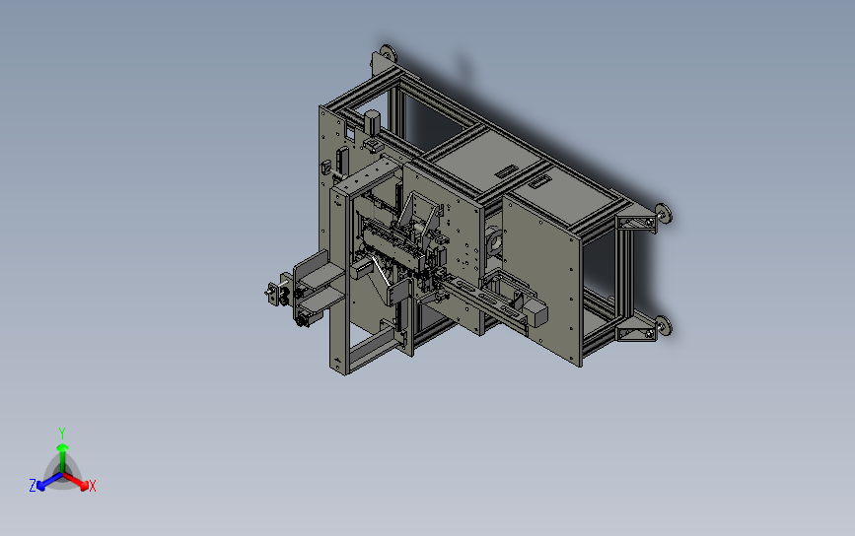Screen dimensions: 855x536
Task: Select the 3D machine assembly model
Action: (467, 211)
